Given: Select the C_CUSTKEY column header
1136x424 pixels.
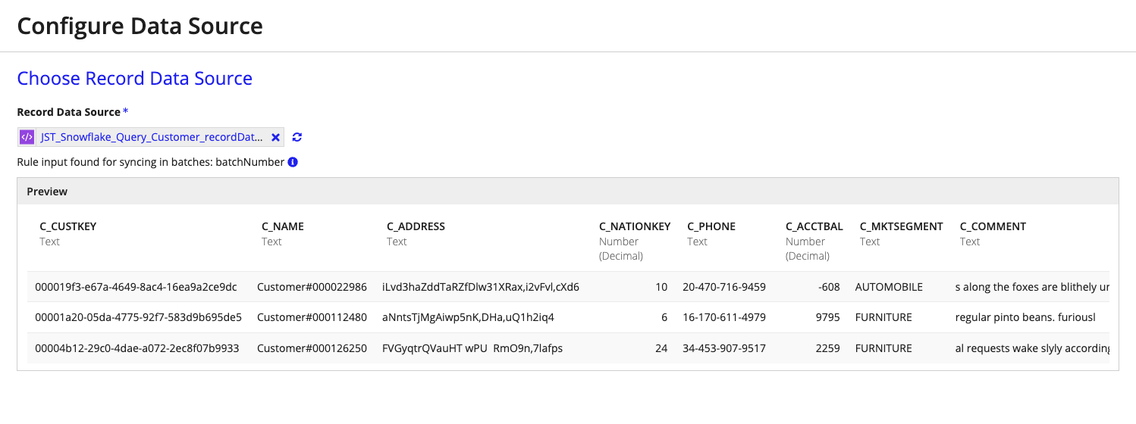Looking at the screenshot, I should (x=68, y=226).
